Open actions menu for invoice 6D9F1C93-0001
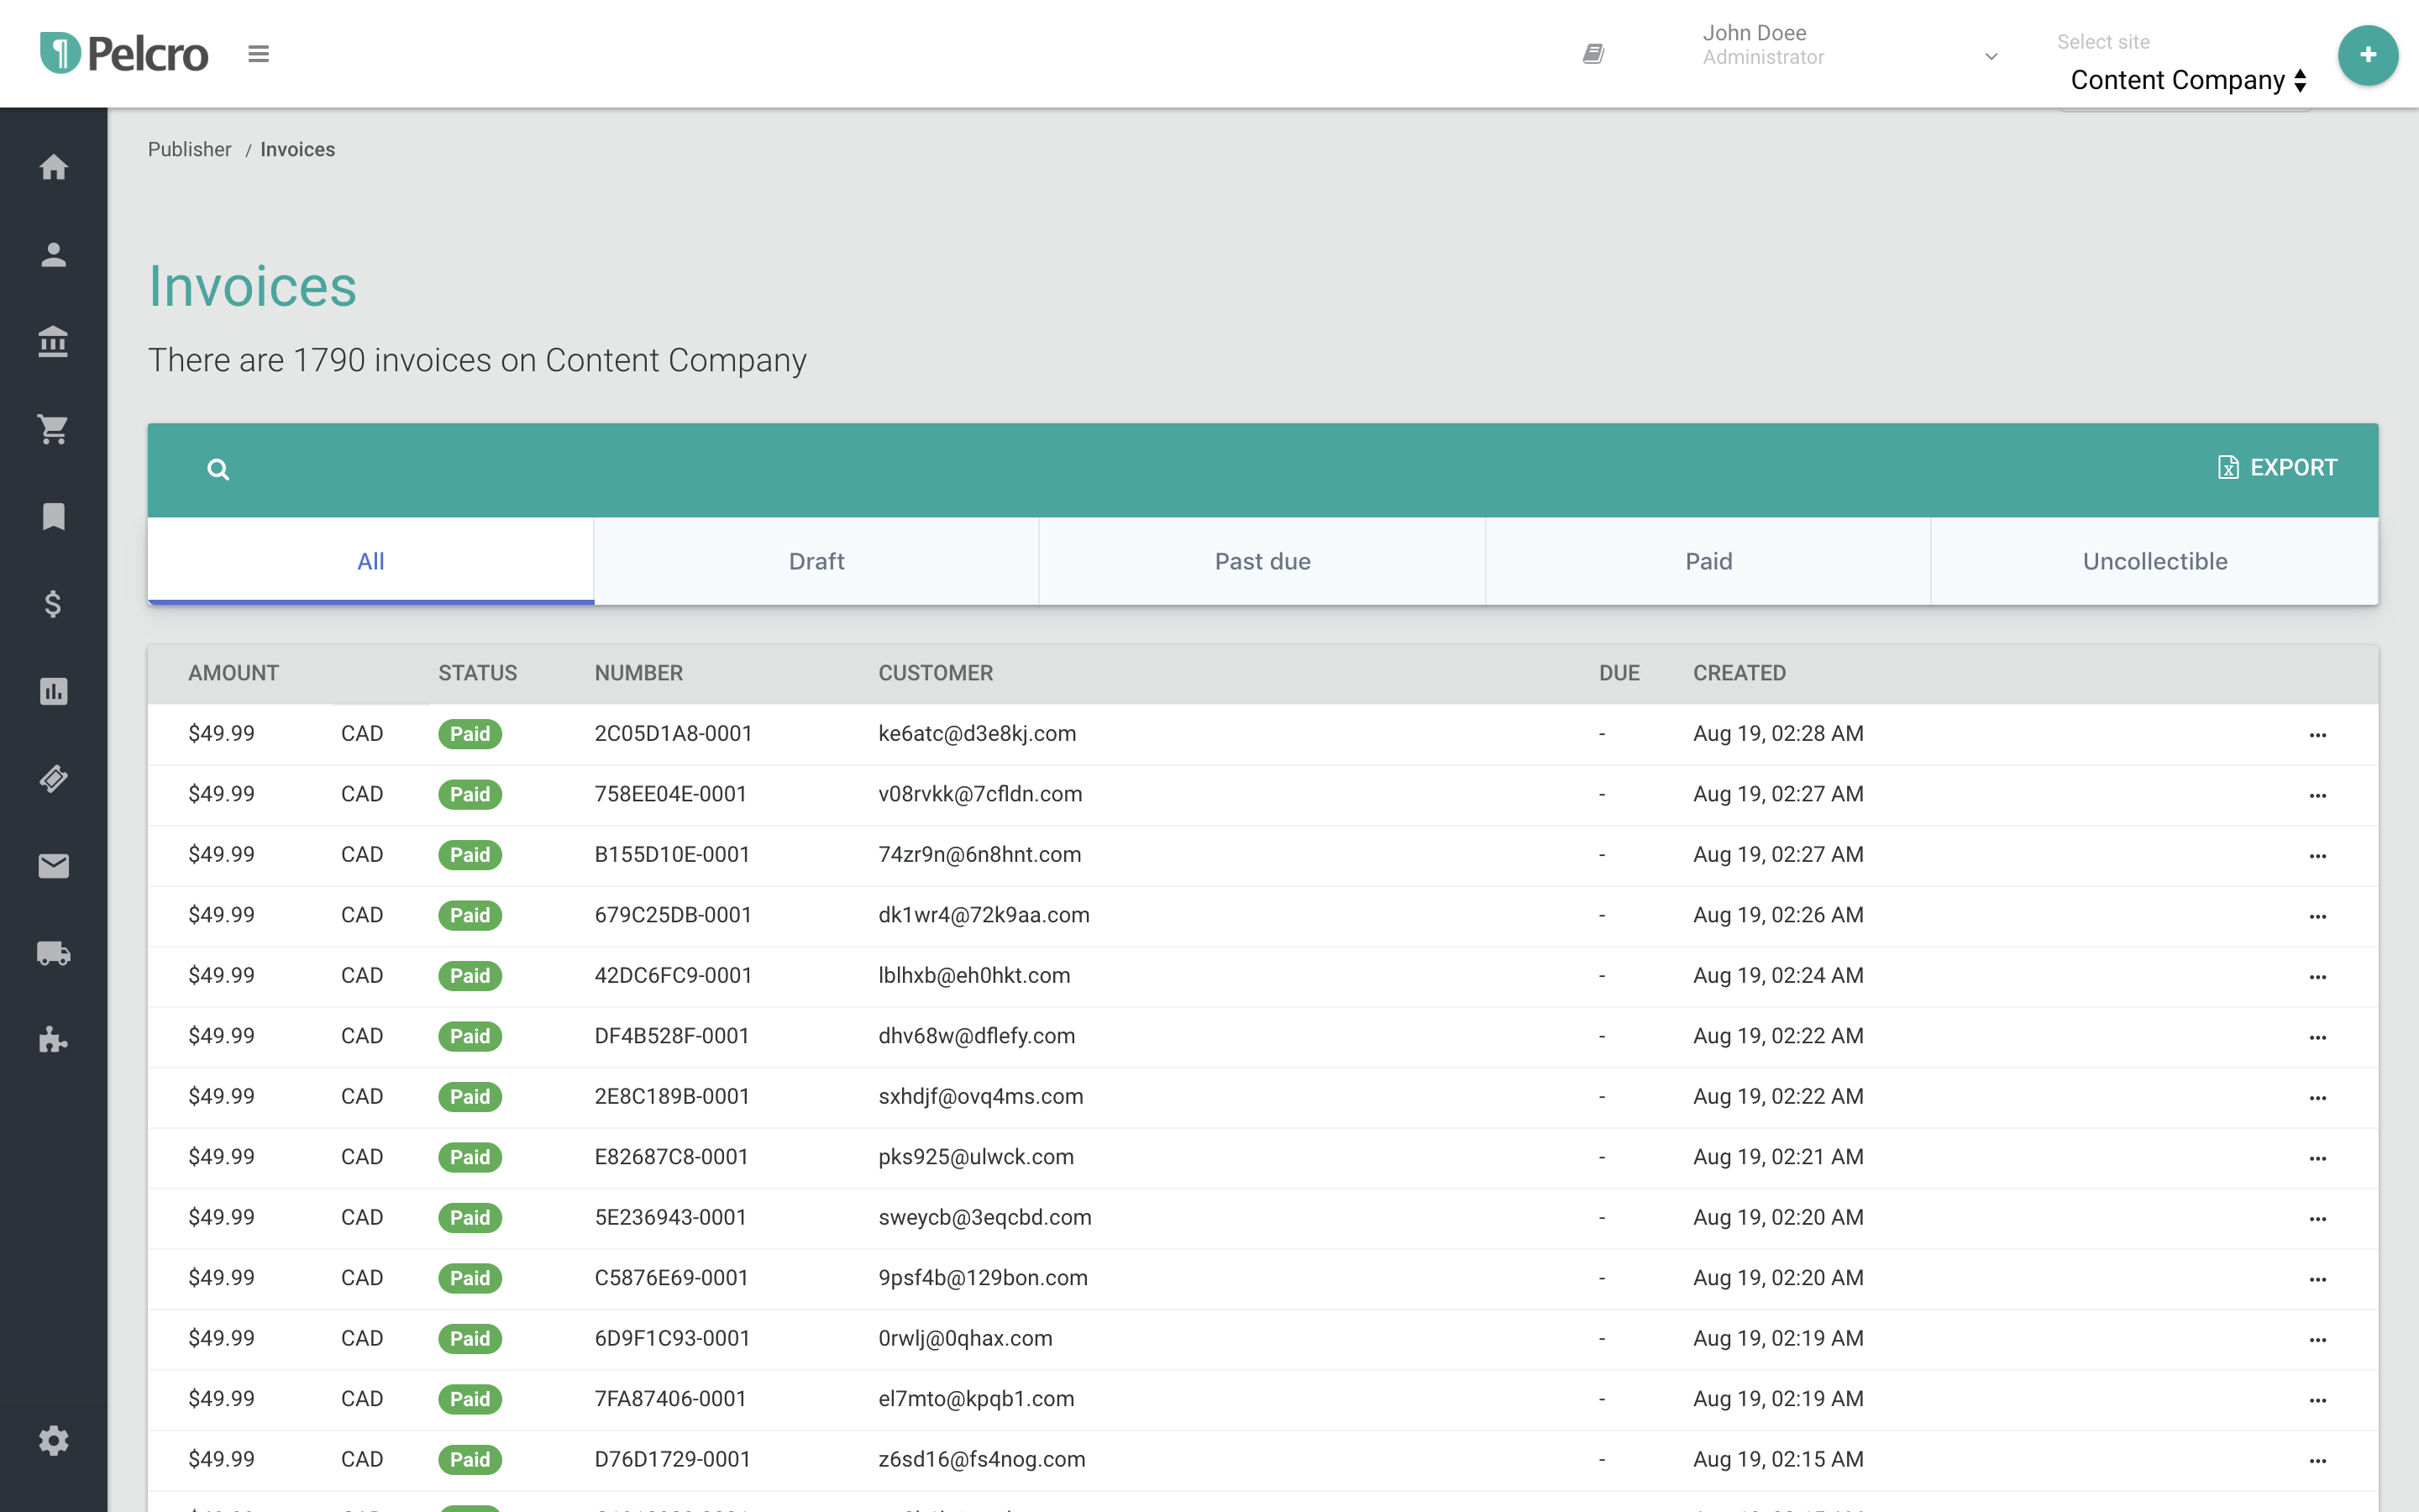2419x1512 pixels. point(2318,1340)
